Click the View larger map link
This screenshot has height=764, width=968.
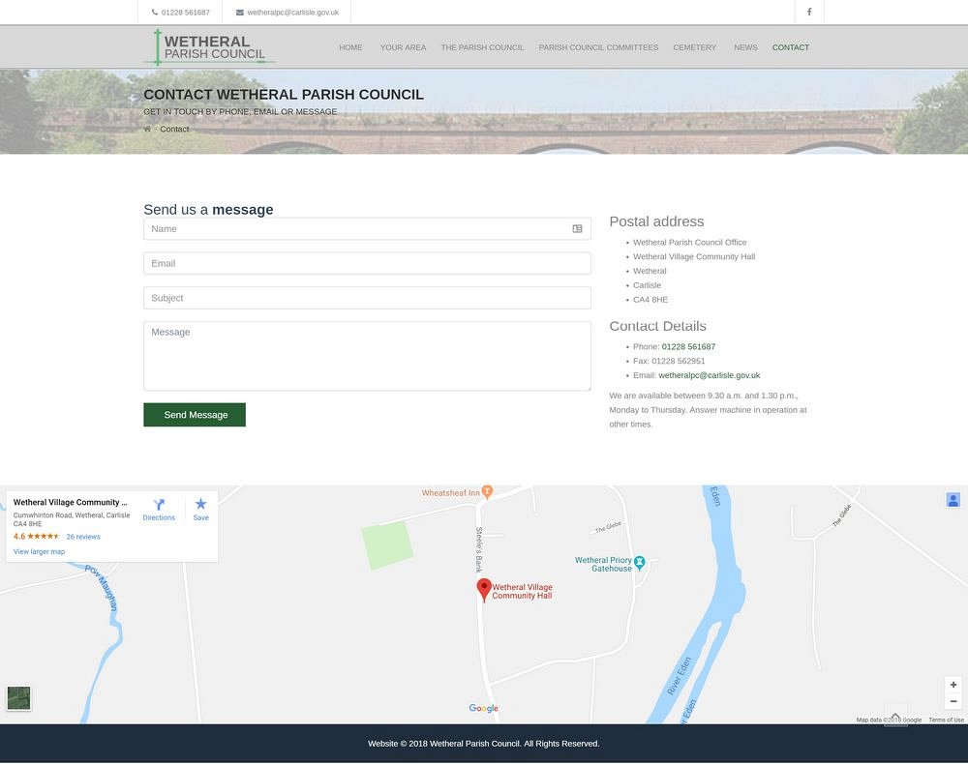pos(39,551)
